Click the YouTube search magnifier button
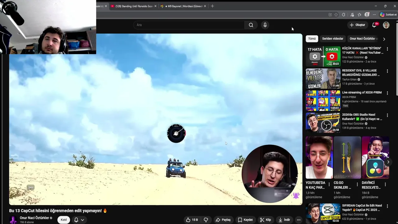This screenshot has width=398, height=224. [251, 25]
